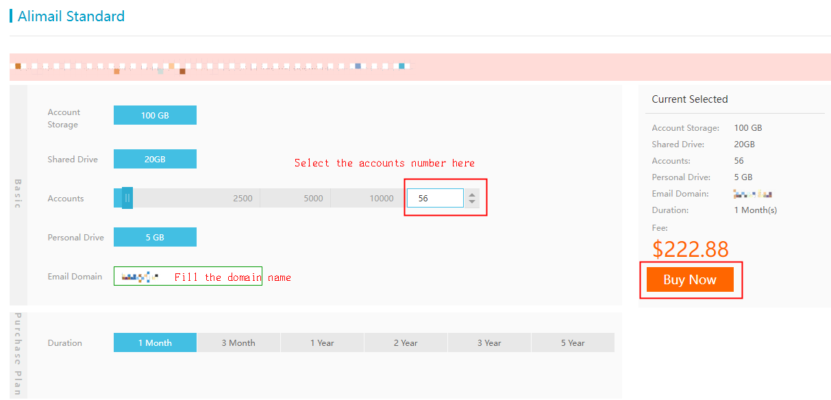The height and width of the screenshot is (400, 831).
Task: Click the Alimail Standard heading
Action: click(71, 16)
